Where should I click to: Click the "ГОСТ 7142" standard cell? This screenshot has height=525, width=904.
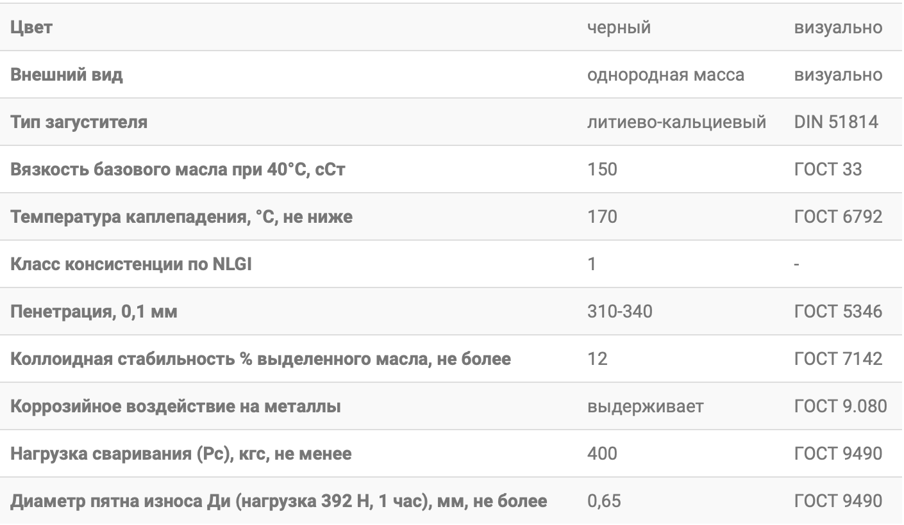[x=837, y=359]
